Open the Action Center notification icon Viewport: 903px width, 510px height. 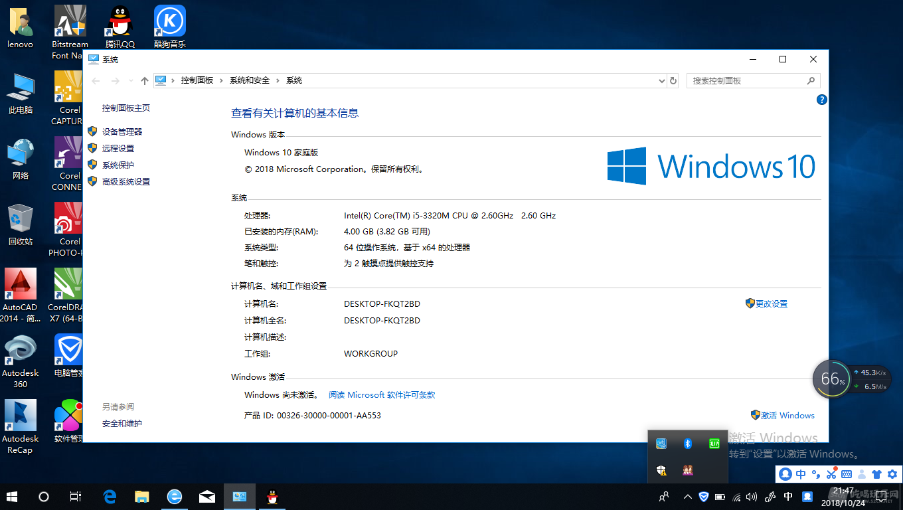click(x=880, y=497)
